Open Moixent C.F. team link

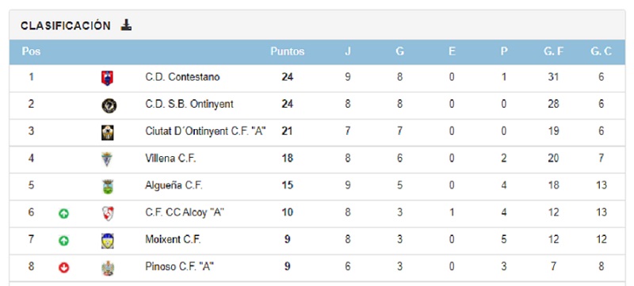173,239
